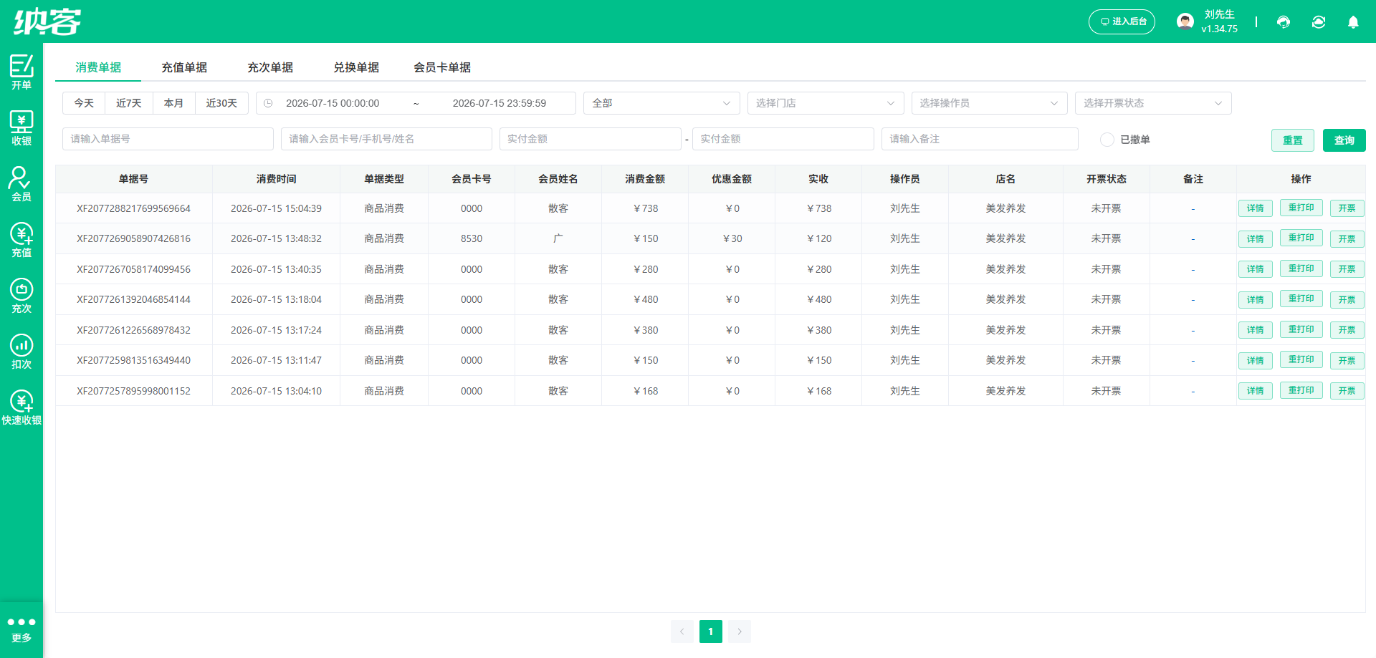Click the end date 2026-07-15 23:59:59

500,103
